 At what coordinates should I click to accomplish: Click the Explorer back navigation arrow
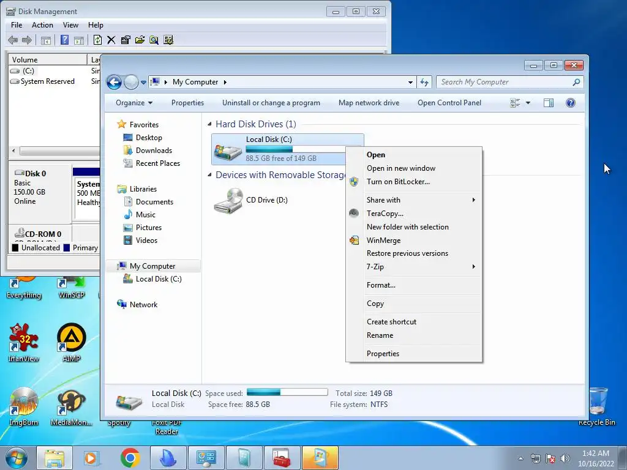(x=114, y=83)
